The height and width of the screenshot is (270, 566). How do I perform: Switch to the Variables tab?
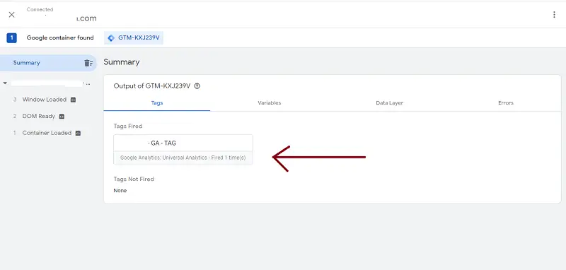pos(270,102)
